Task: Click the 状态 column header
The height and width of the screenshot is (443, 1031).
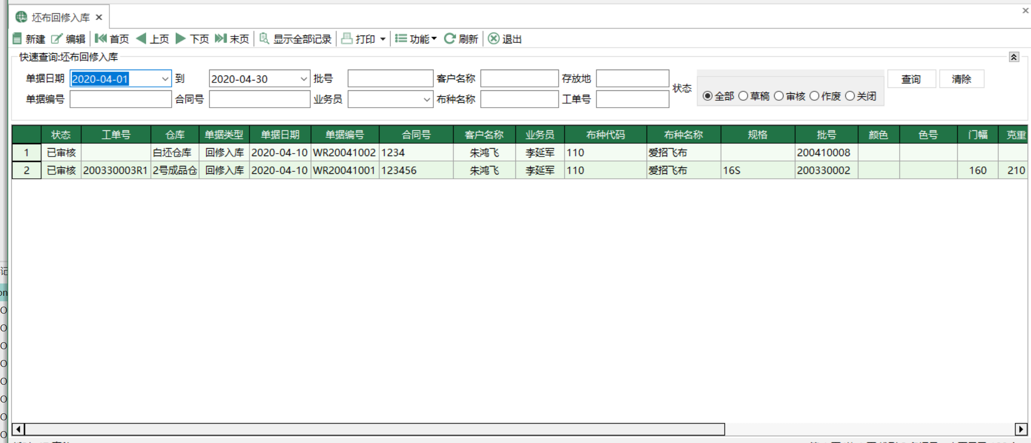Action: click(61, 134)
